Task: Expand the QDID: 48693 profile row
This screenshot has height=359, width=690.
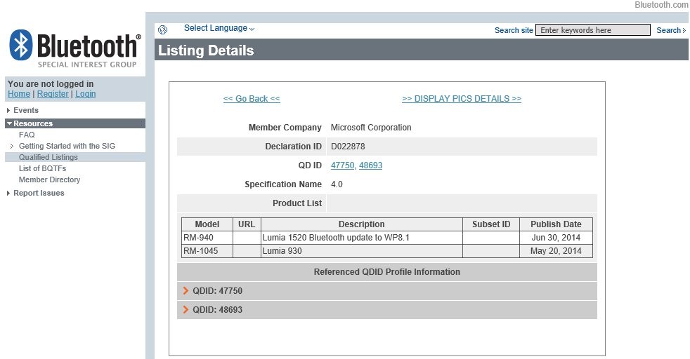Action: [386, 310]
